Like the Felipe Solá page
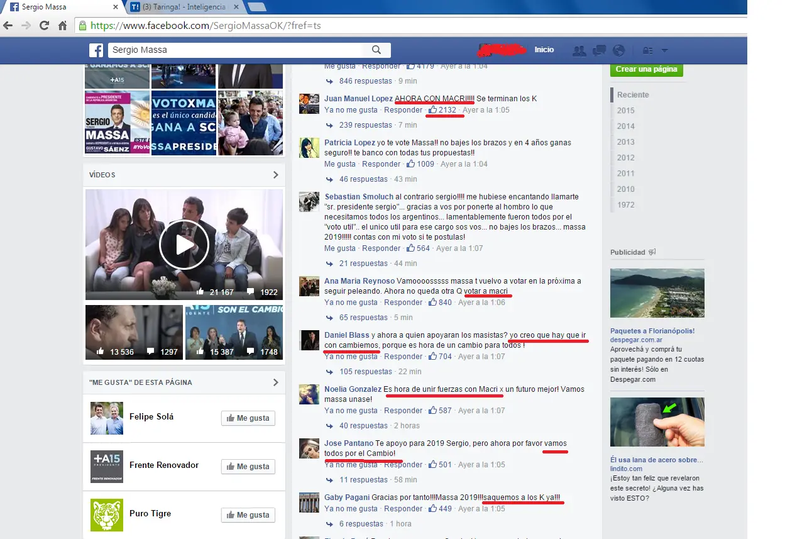 coord(248,418)
